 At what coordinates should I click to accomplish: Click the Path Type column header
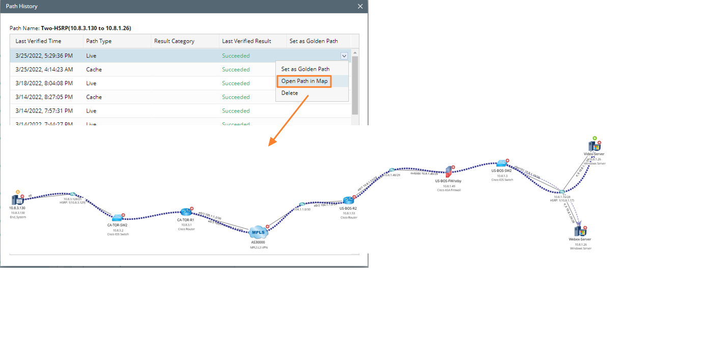click(99, 41)
